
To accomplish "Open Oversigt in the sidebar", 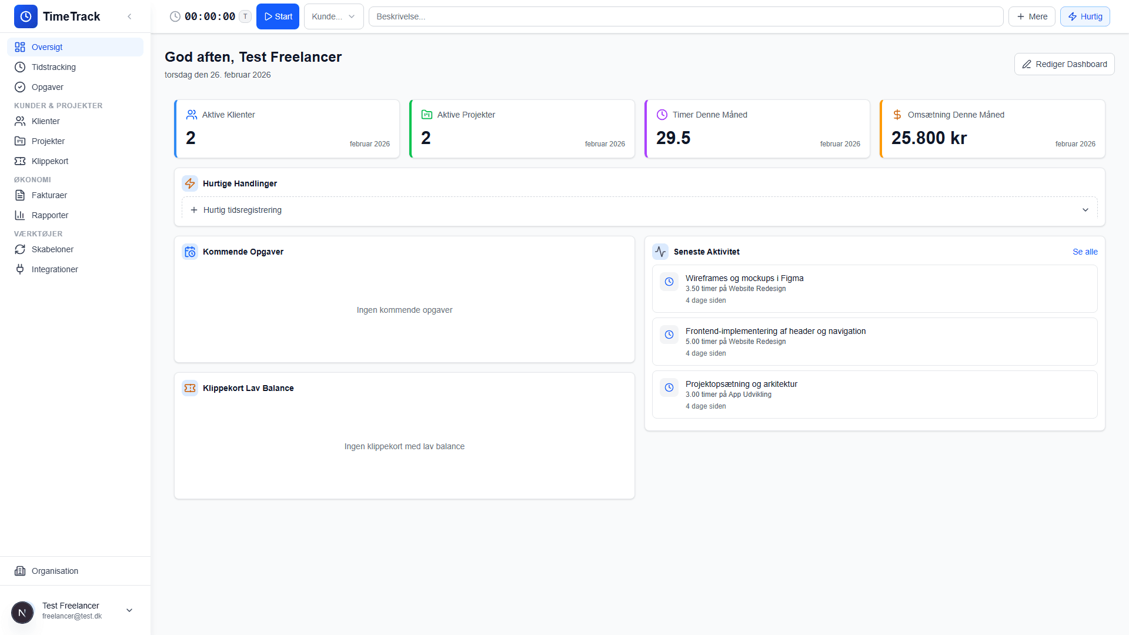I will 75,47.
